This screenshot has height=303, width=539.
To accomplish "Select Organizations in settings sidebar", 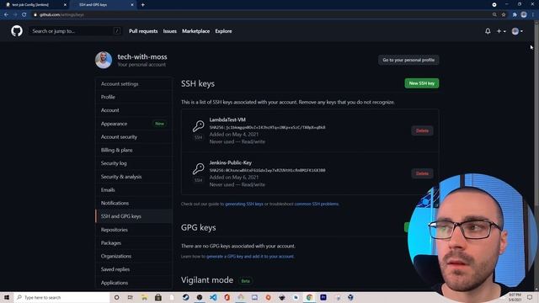I will [134, 256].
